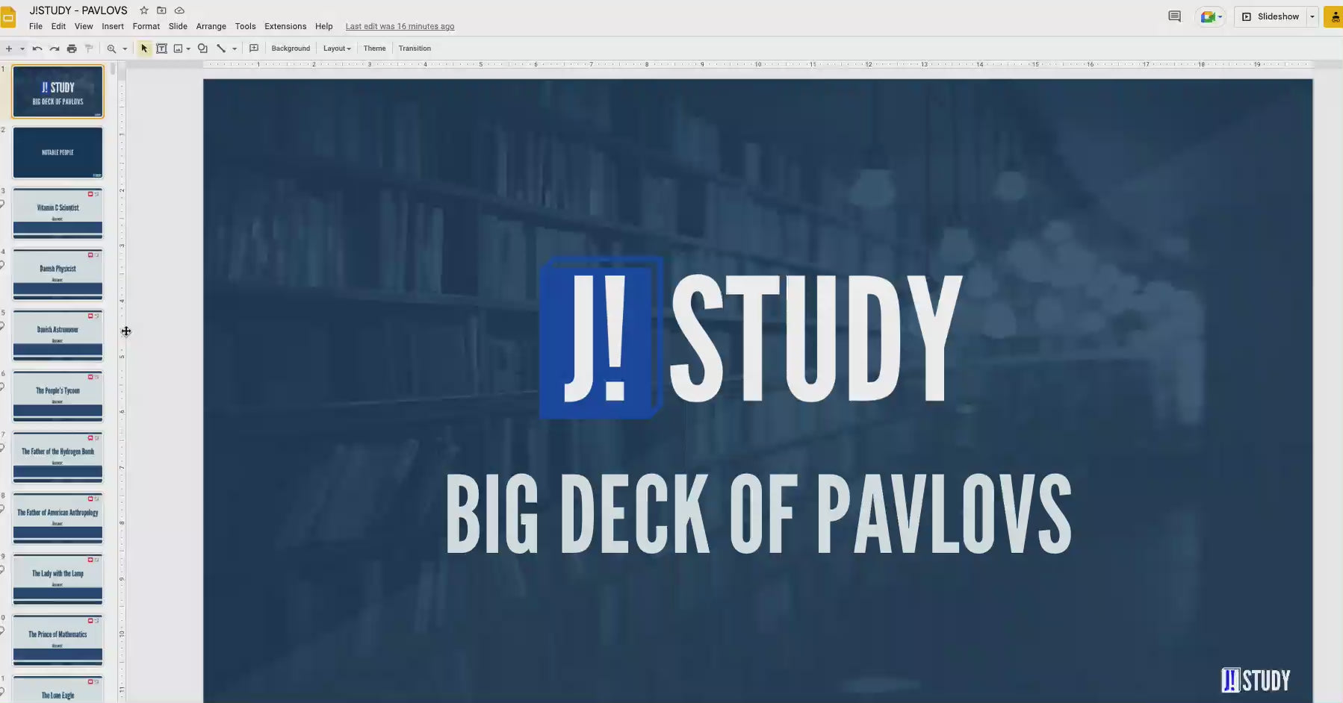Screen dimensions: 1343x703
Task: Expand the Layout dropdown
Action: click(337, 49)
